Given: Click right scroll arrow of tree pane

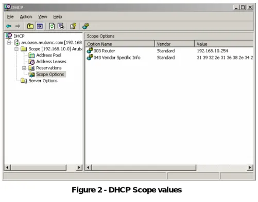Looking at the screenshot, I should click(79, 168).
